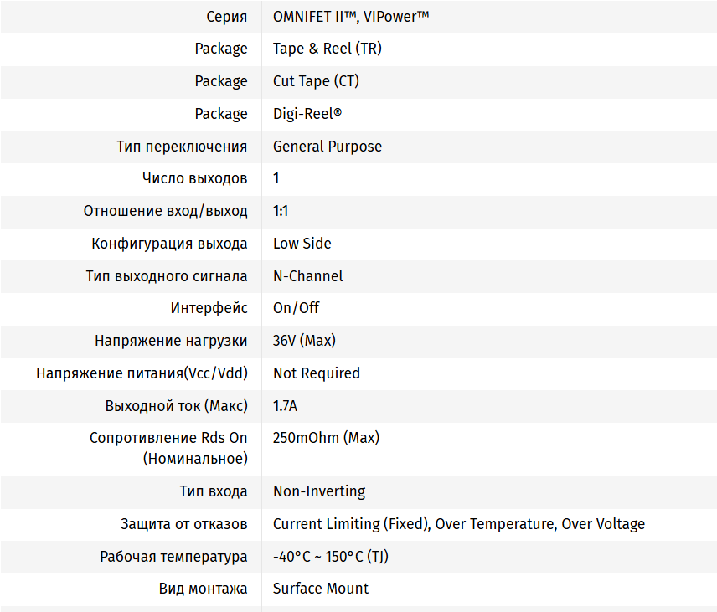Image resolution: width=717 pixels, height=612 pixels.
Task: Click the 250mOhm (Max) resistance value
Action: click(326, 438)
